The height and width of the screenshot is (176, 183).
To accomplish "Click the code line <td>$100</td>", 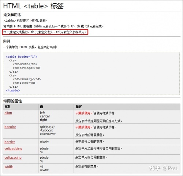I will click(x=24, y=83).
